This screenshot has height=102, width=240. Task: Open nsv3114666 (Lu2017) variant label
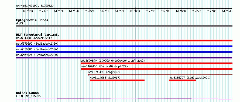105,78
